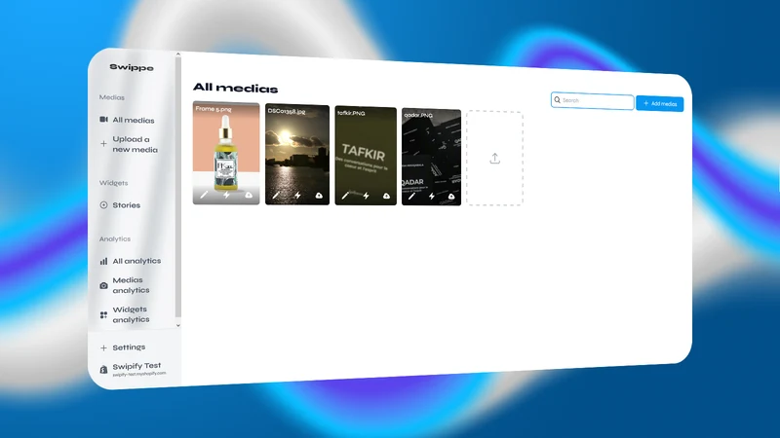
Task: Click the dashed upload placeholder card
Action: coord(494,158)
